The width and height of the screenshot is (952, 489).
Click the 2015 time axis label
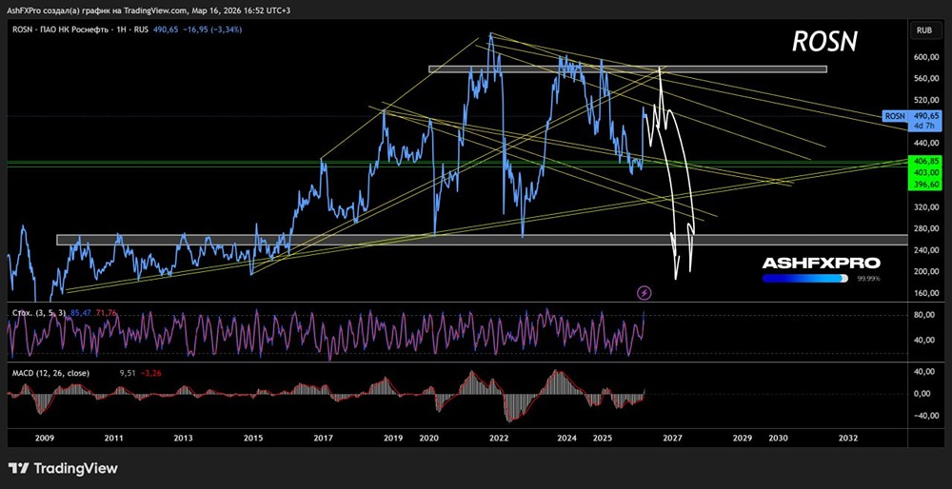tap(253, 438)
